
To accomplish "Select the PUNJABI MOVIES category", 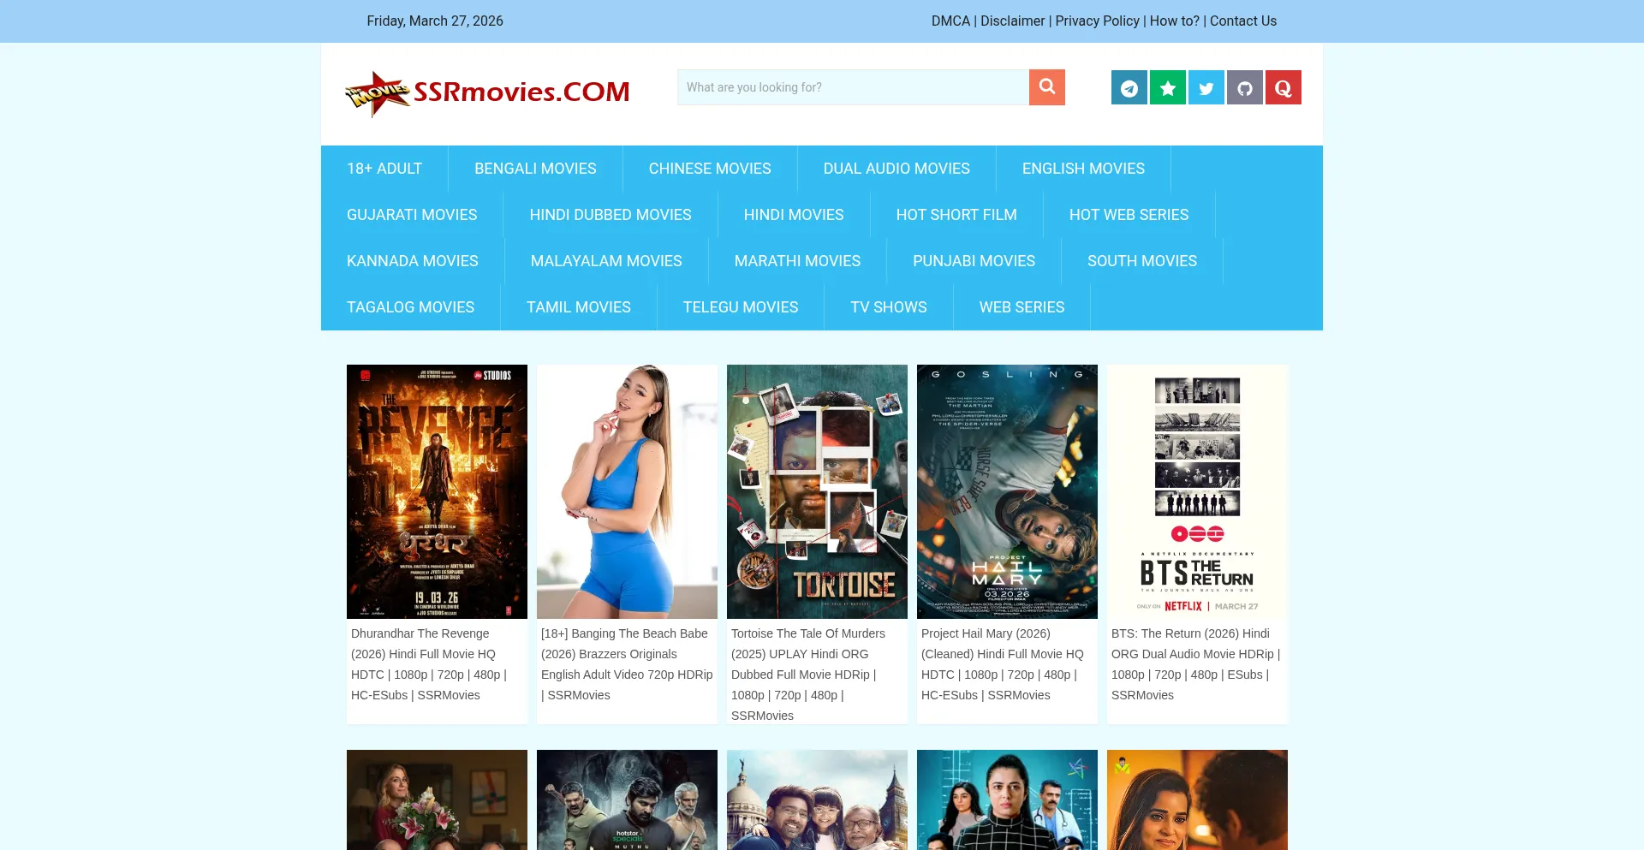I will click(974, 261).
